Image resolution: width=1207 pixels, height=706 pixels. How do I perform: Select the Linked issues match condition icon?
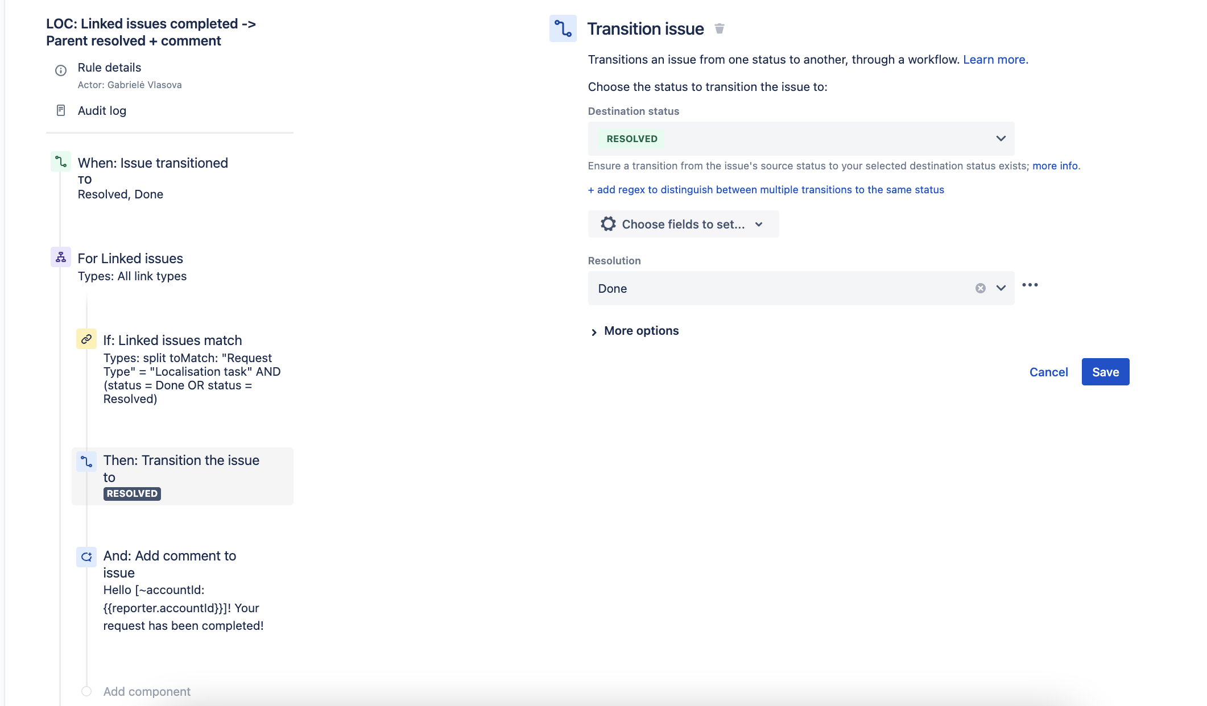(86, 339)
